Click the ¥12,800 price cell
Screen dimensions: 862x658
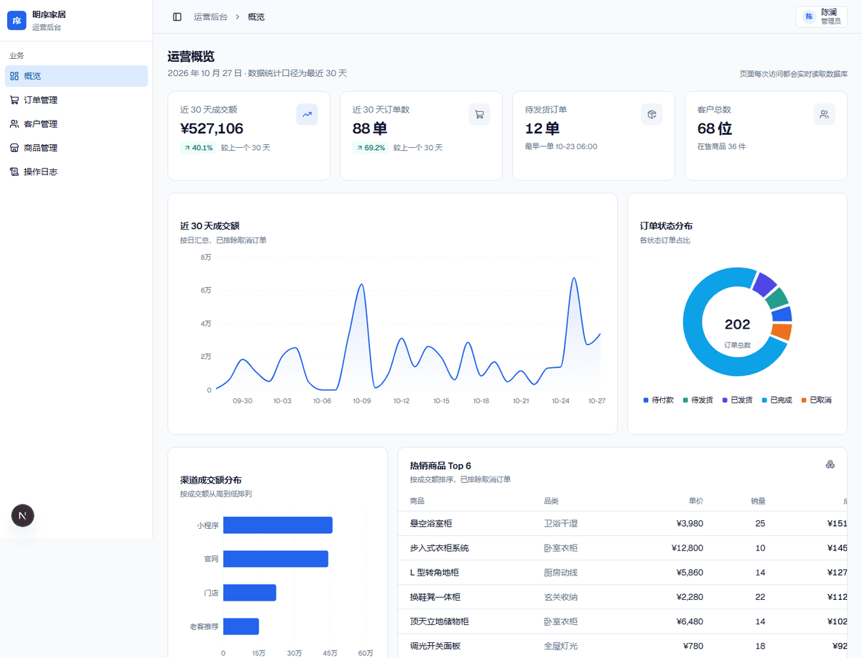[686, 548]
